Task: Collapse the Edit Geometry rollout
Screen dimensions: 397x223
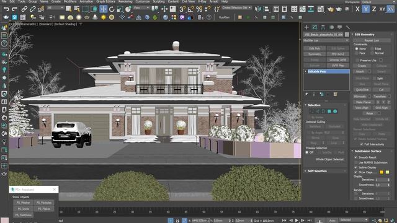Action: (x=364, y=35)
